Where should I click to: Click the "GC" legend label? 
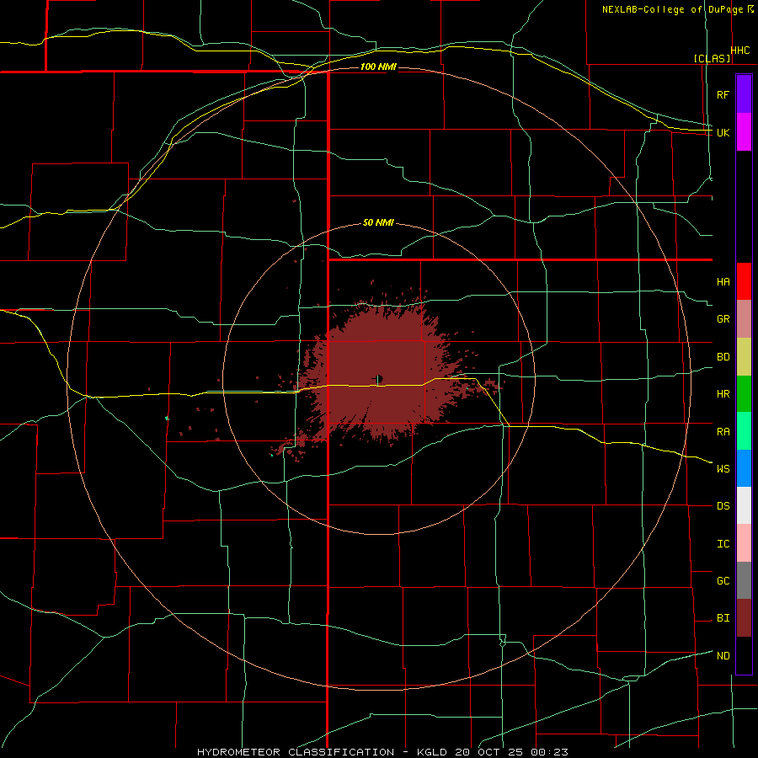(723, 580)
